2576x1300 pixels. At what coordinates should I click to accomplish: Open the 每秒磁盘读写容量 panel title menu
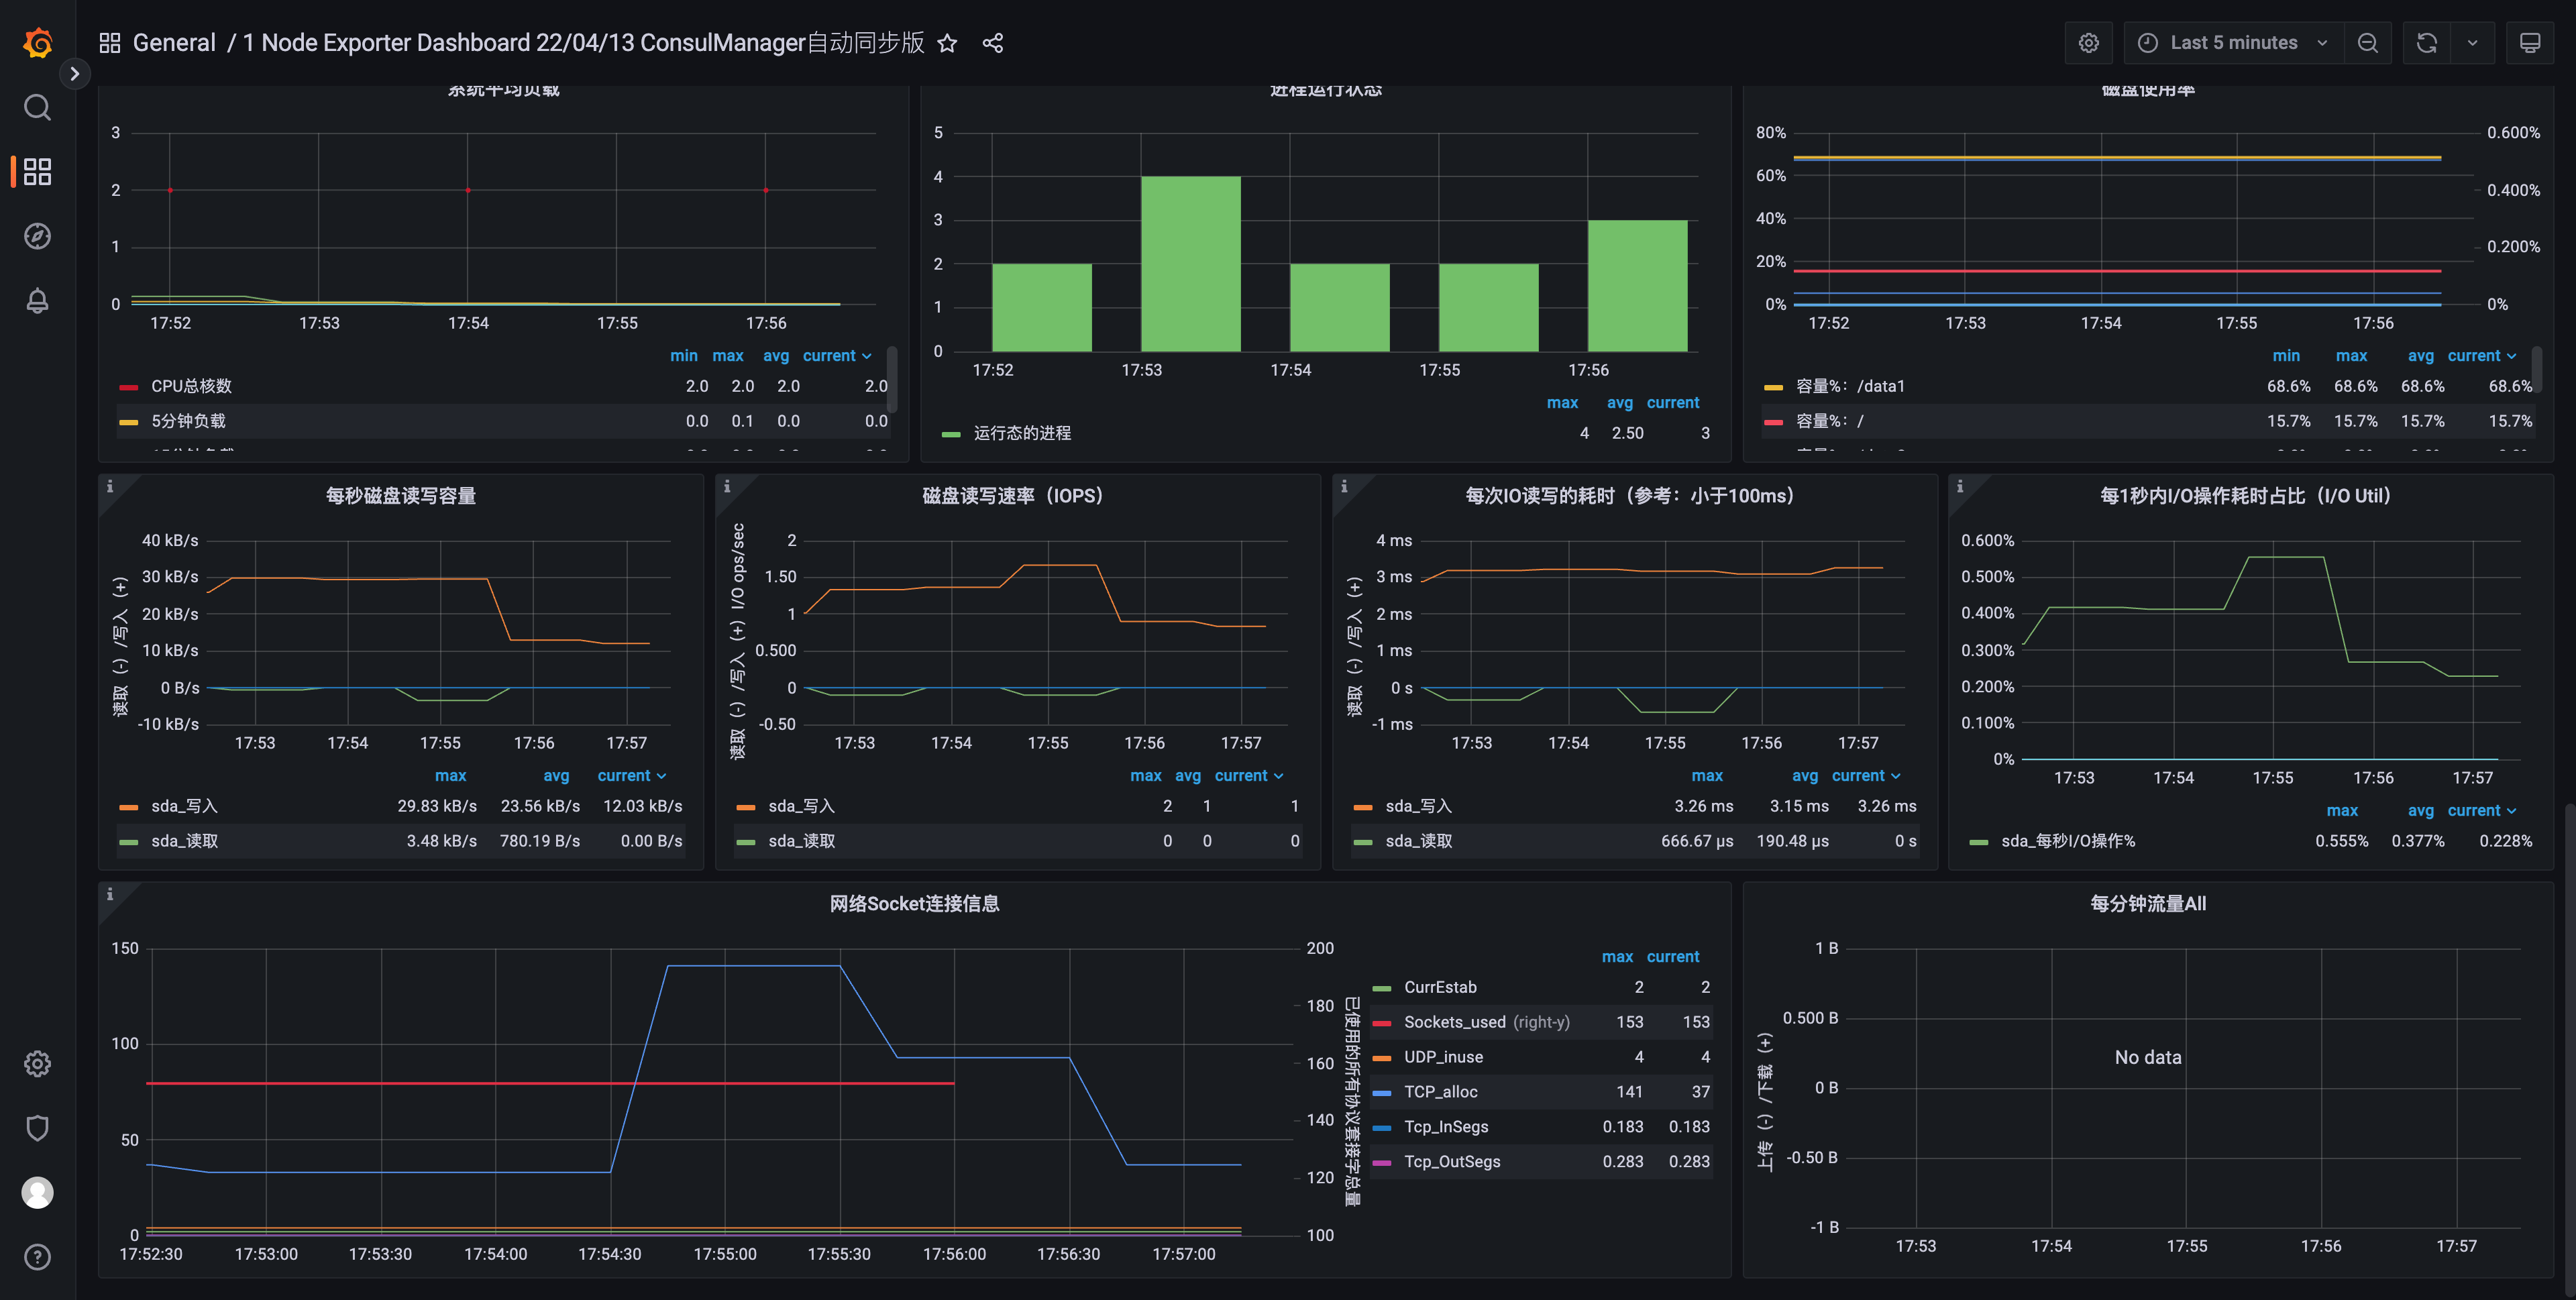tap(400, 496)
